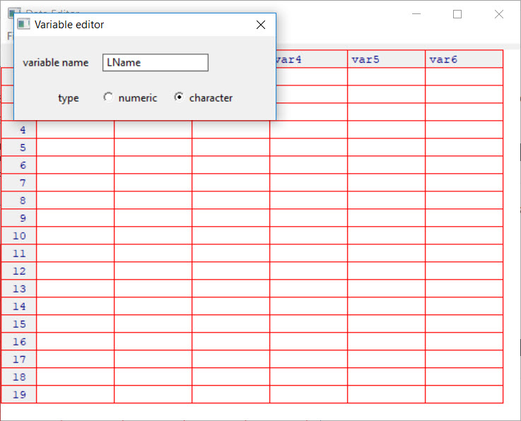Image resolution: width=521 pixels, height=421 pixels.
Task: Click the var5 cell in row 7
Action: (386, 183)
